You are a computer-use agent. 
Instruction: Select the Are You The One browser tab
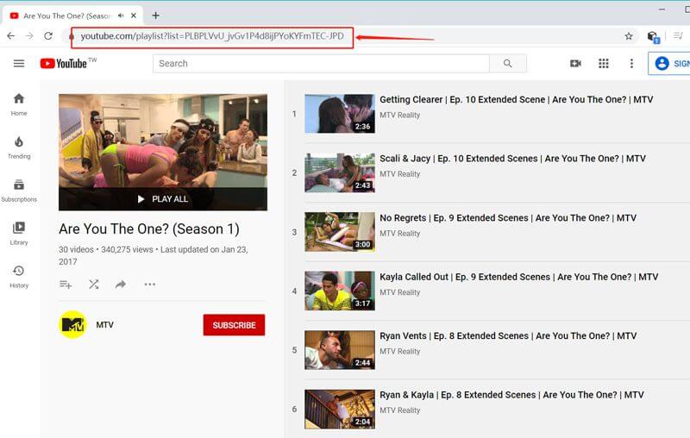tap(72, 16)
